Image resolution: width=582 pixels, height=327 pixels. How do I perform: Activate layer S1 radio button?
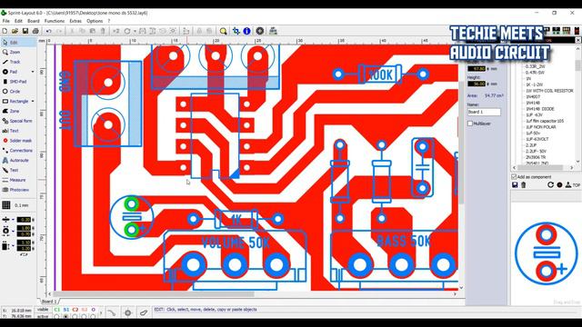pos(65,317)
